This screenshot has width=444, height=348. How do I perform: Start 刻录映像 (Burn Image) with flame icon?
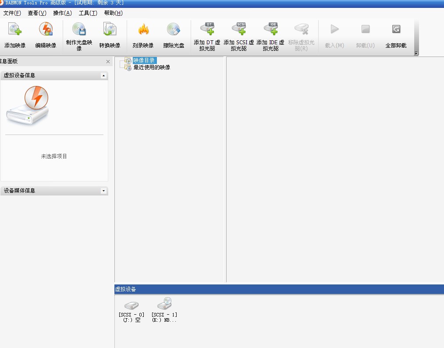point(143,36)
